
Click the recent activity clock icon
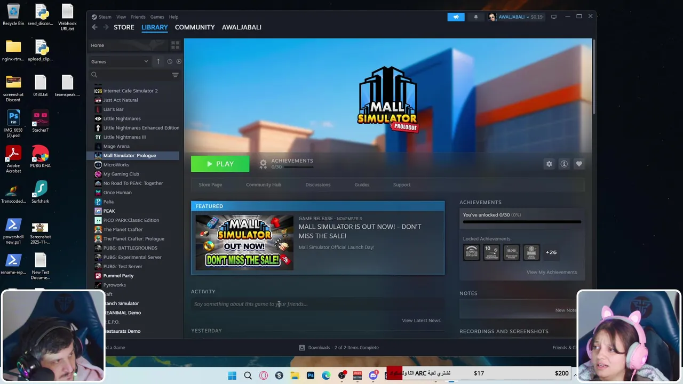click(170, 61)
